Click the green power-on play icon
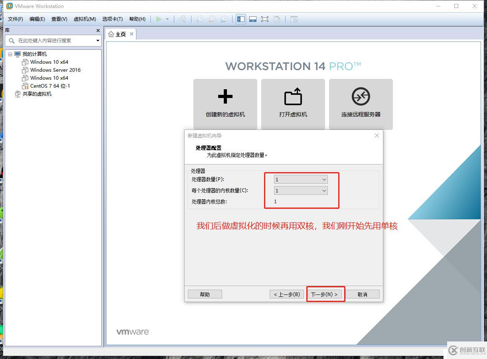This screenshot has width=487, height=359. pos(159,19)
